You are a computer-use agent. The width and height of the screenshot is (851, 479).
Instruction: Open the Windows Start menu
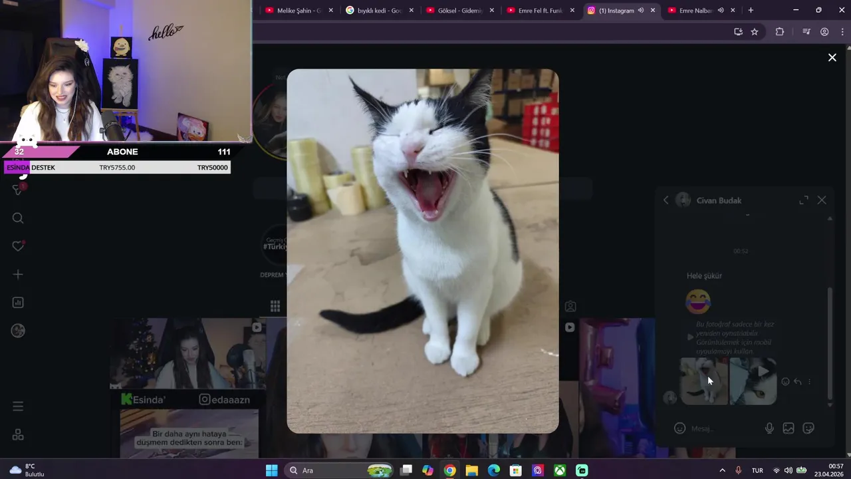tap(272, 470)
